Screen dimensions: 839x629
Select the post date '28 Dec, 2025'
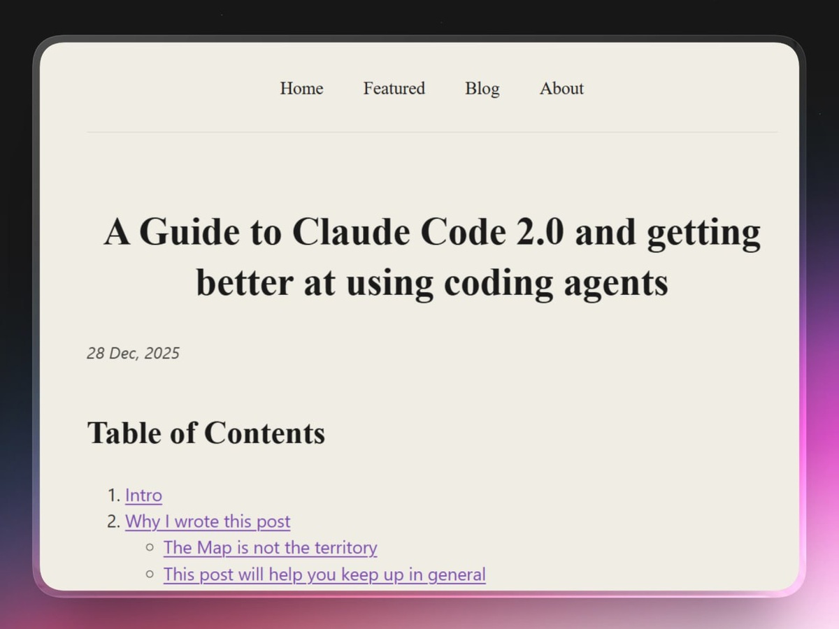(133, 354)
